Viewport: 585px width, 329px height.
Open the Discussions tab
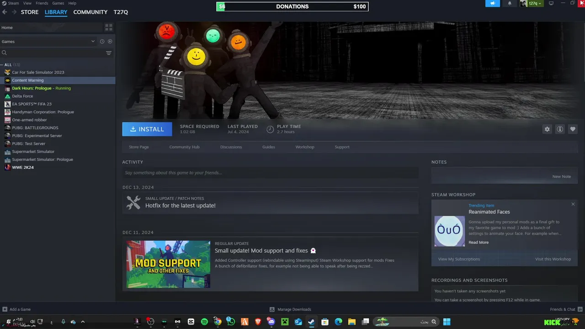tap(231, 147)
